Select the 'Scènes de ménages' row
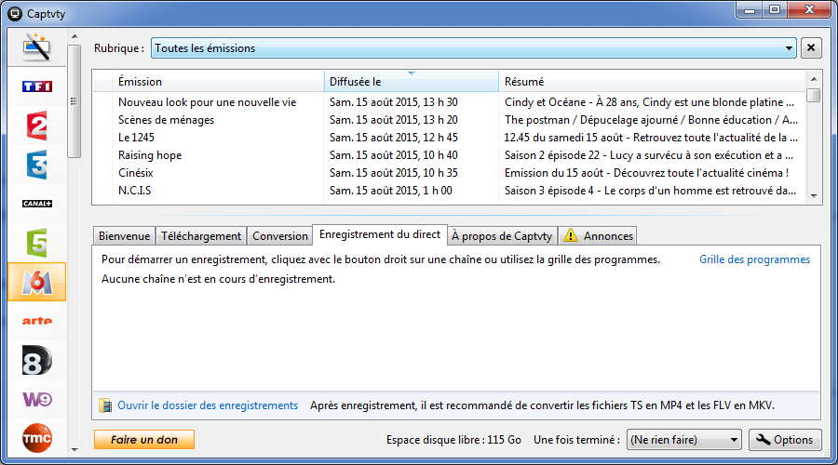 tap(166, 120)
